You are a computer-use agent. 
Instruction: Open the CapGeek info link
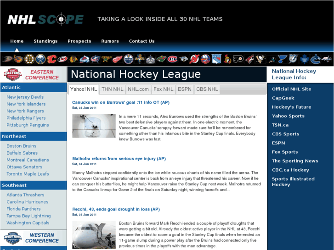tap(283, 98)
